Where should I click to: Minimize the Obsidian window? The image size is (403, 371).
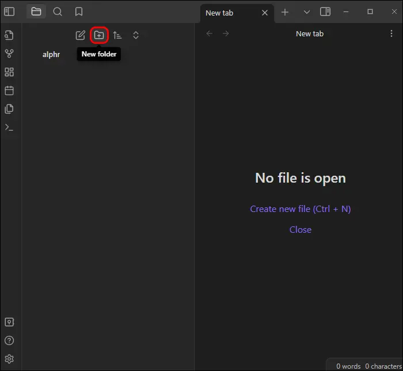pyautogui.click(x=346, y=12)
